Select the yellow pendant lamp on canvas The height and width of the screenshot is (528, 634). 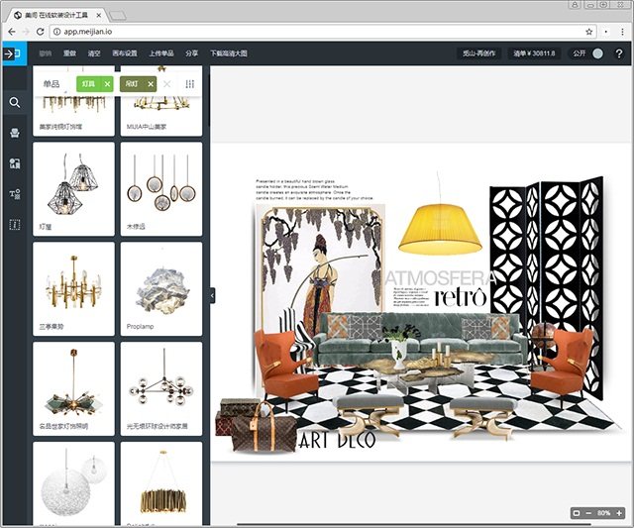click(440, 229)
